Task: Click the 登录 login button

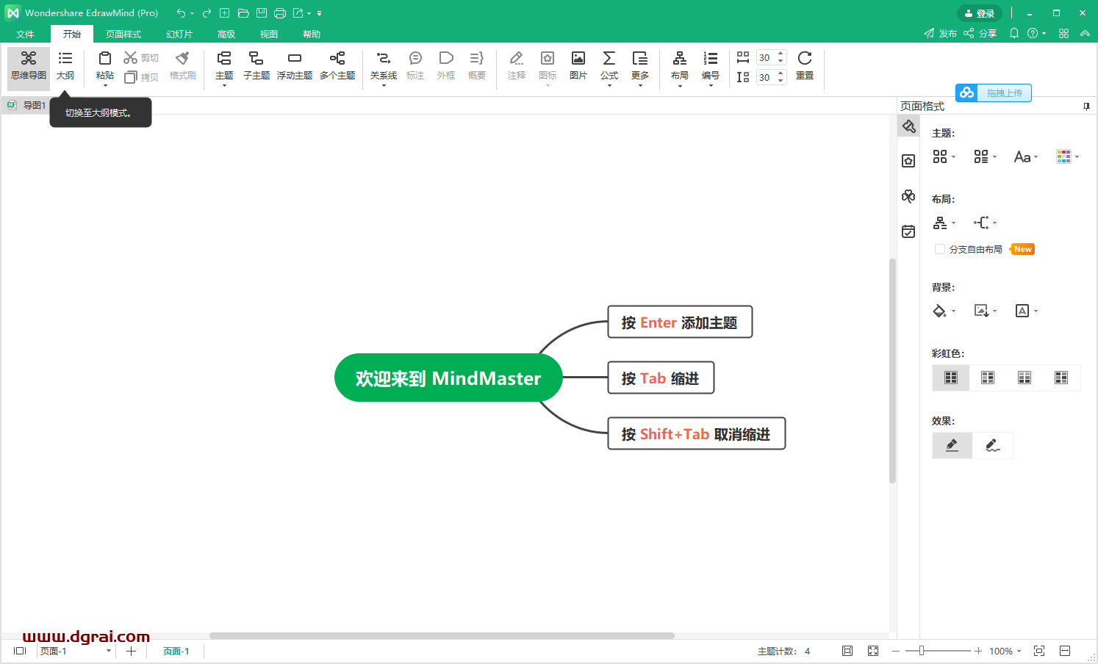Action: coord(980,13)
